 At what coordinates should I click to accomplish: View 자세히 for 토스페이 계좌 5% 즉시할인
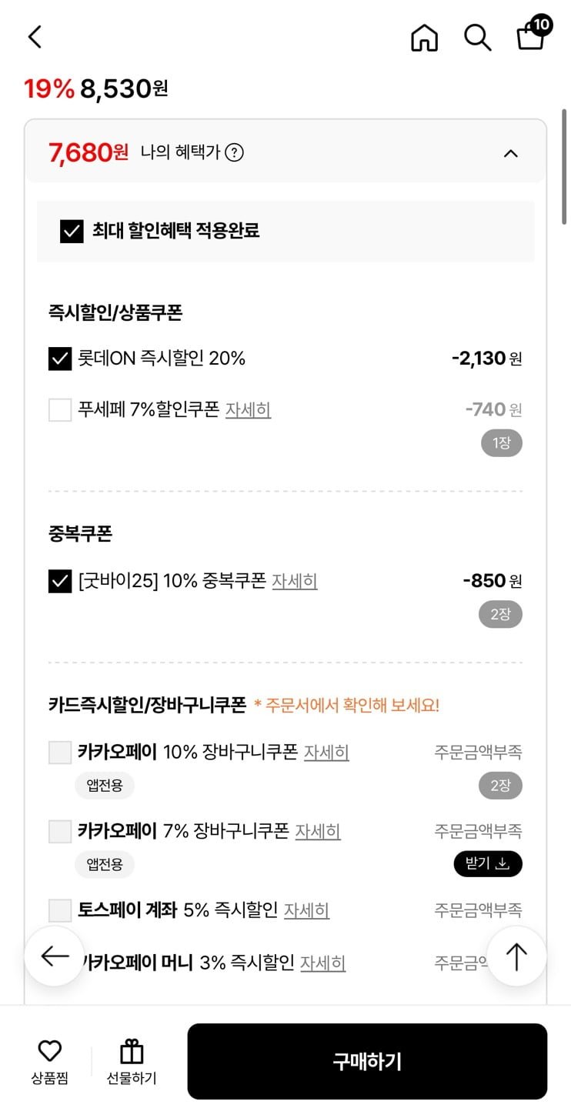click(306, 910)
